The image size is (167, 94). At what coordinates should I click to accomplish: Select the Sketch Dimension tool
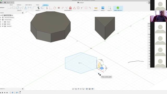29,8
